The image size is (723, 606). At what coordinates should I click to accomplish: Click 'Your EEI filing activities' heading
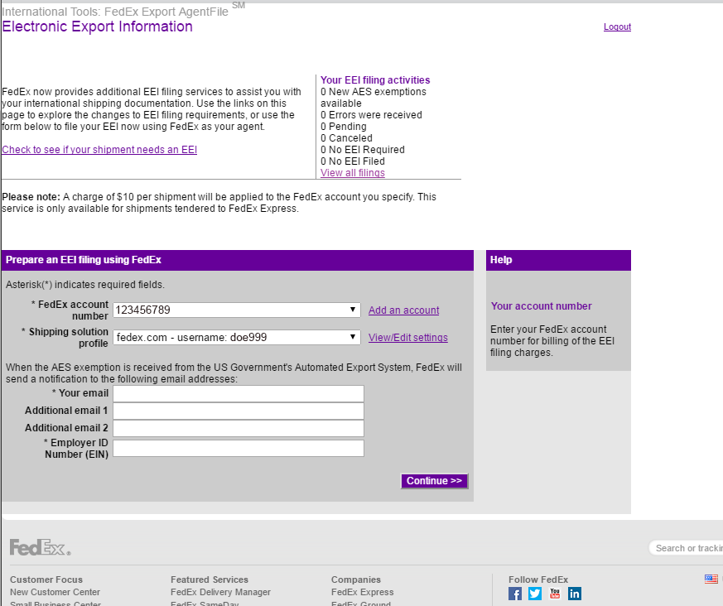click(x=375, y=80)
